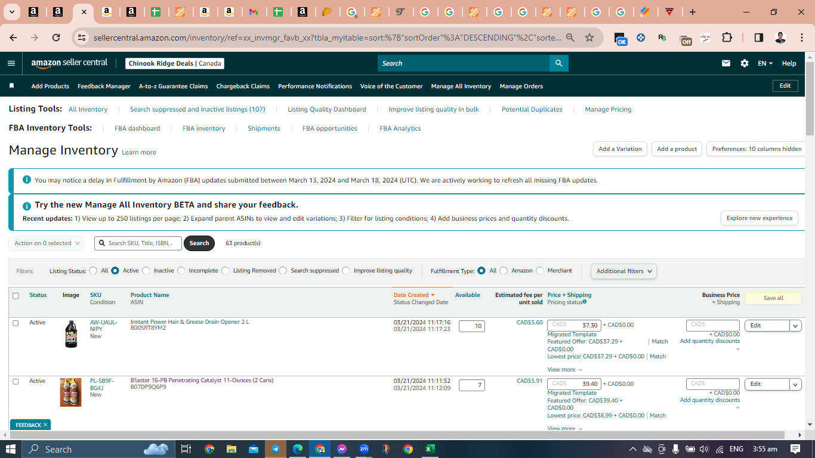This screenshot has height=458, width=815.
Task: Click the price field showing 39.40
Action: (574, 384)
